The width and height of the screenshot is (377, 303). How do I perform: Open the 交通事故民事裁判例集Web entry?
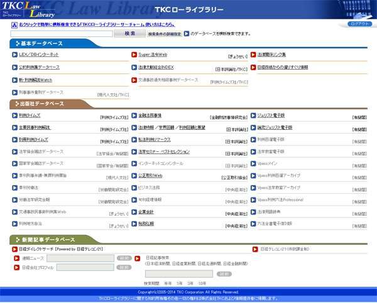(42, 212)
